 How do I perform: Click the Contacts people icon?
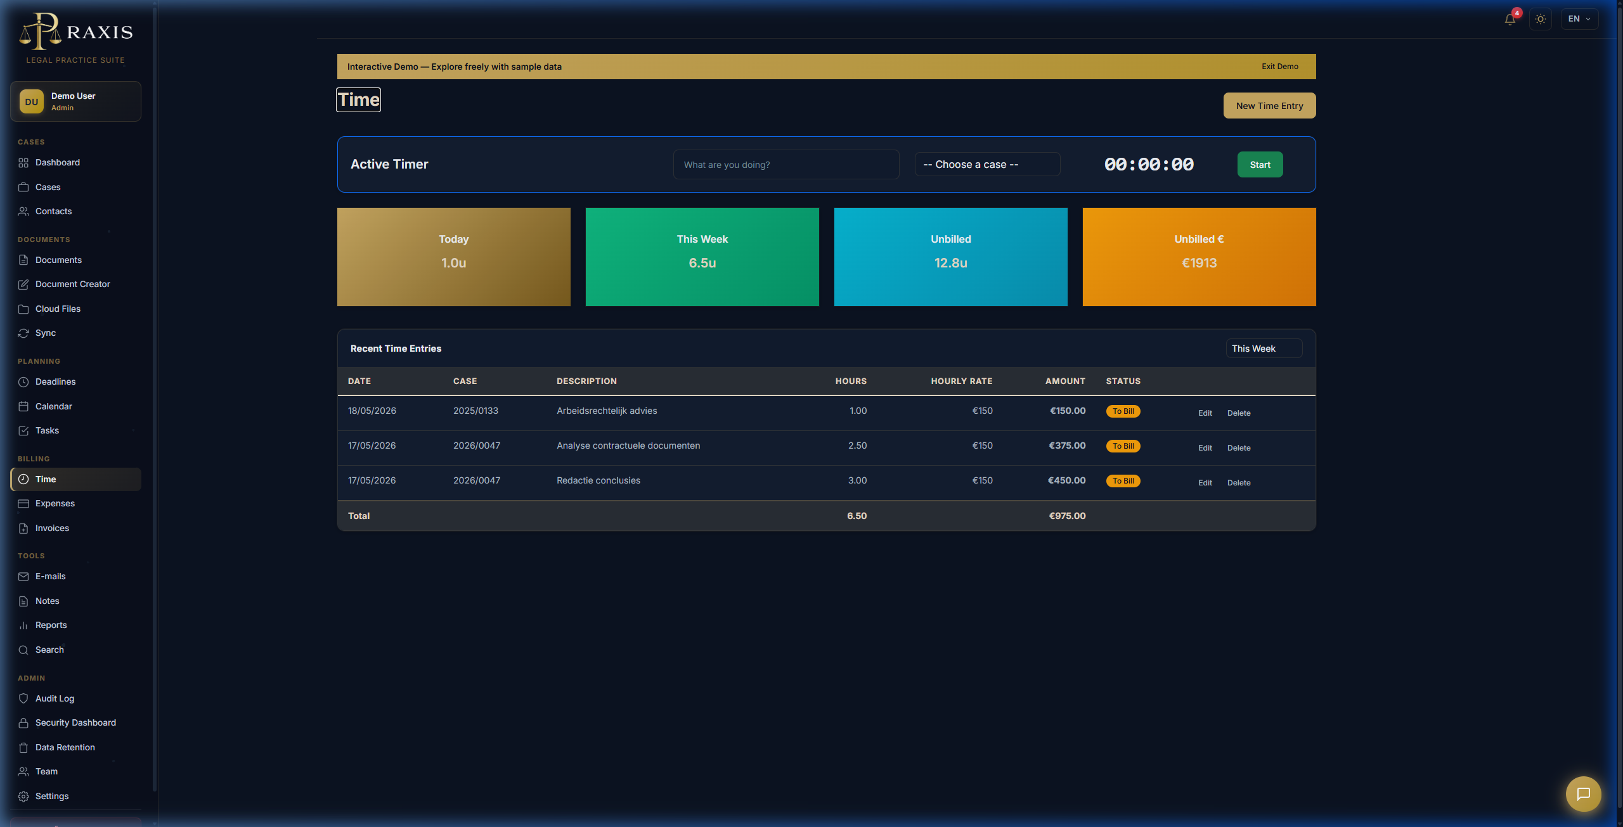23,212
